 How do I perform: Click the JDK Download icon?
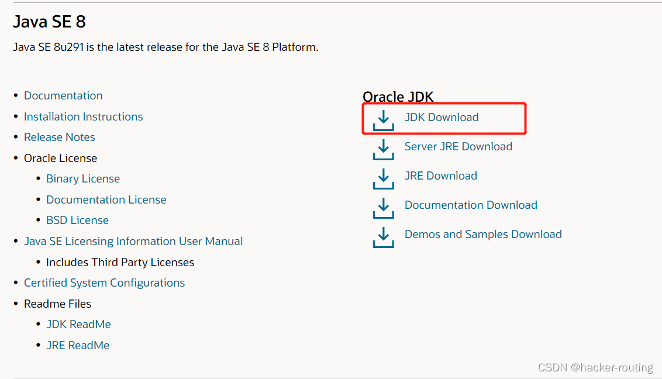(383, 119)
